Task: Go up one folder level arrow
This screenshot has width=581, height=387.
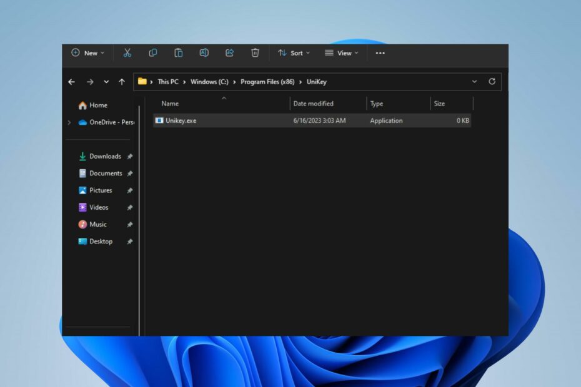Action: point(122,82)
